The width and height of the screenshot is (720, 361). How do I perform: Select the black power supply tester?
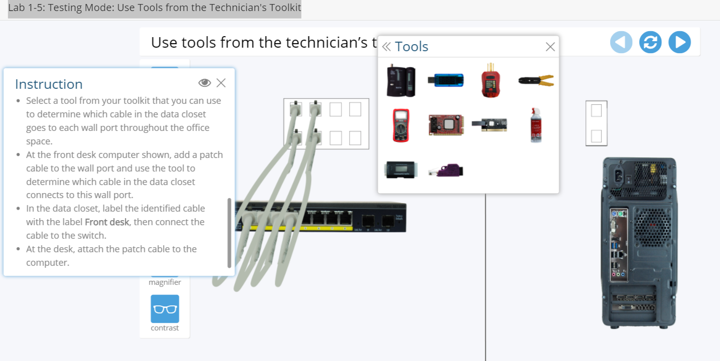[400, 170]
